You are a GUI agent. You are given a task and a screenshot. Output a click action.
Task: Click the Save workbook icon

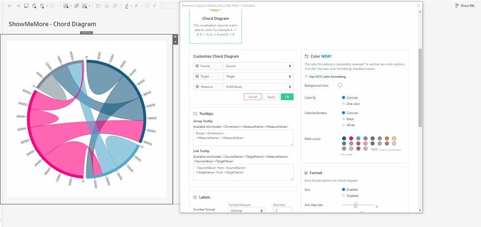click(x=26, y=6)
